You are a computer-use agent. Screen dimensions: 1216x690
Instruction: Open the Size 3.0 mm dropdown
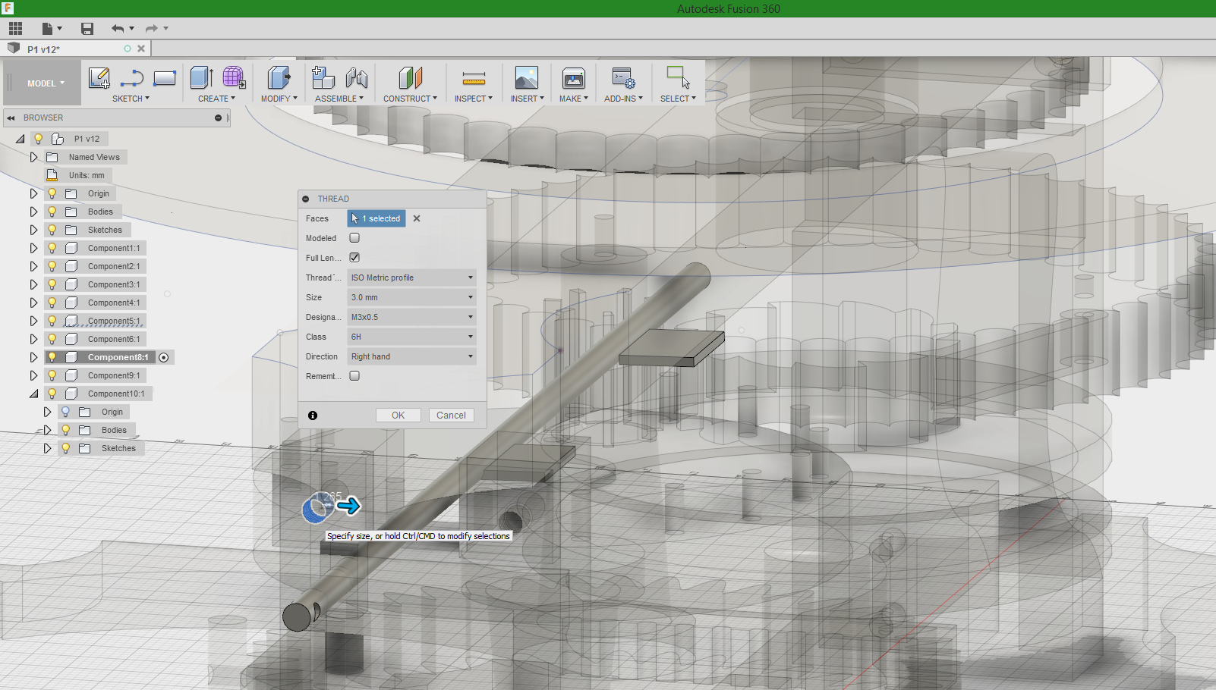[x=411, y=297]
